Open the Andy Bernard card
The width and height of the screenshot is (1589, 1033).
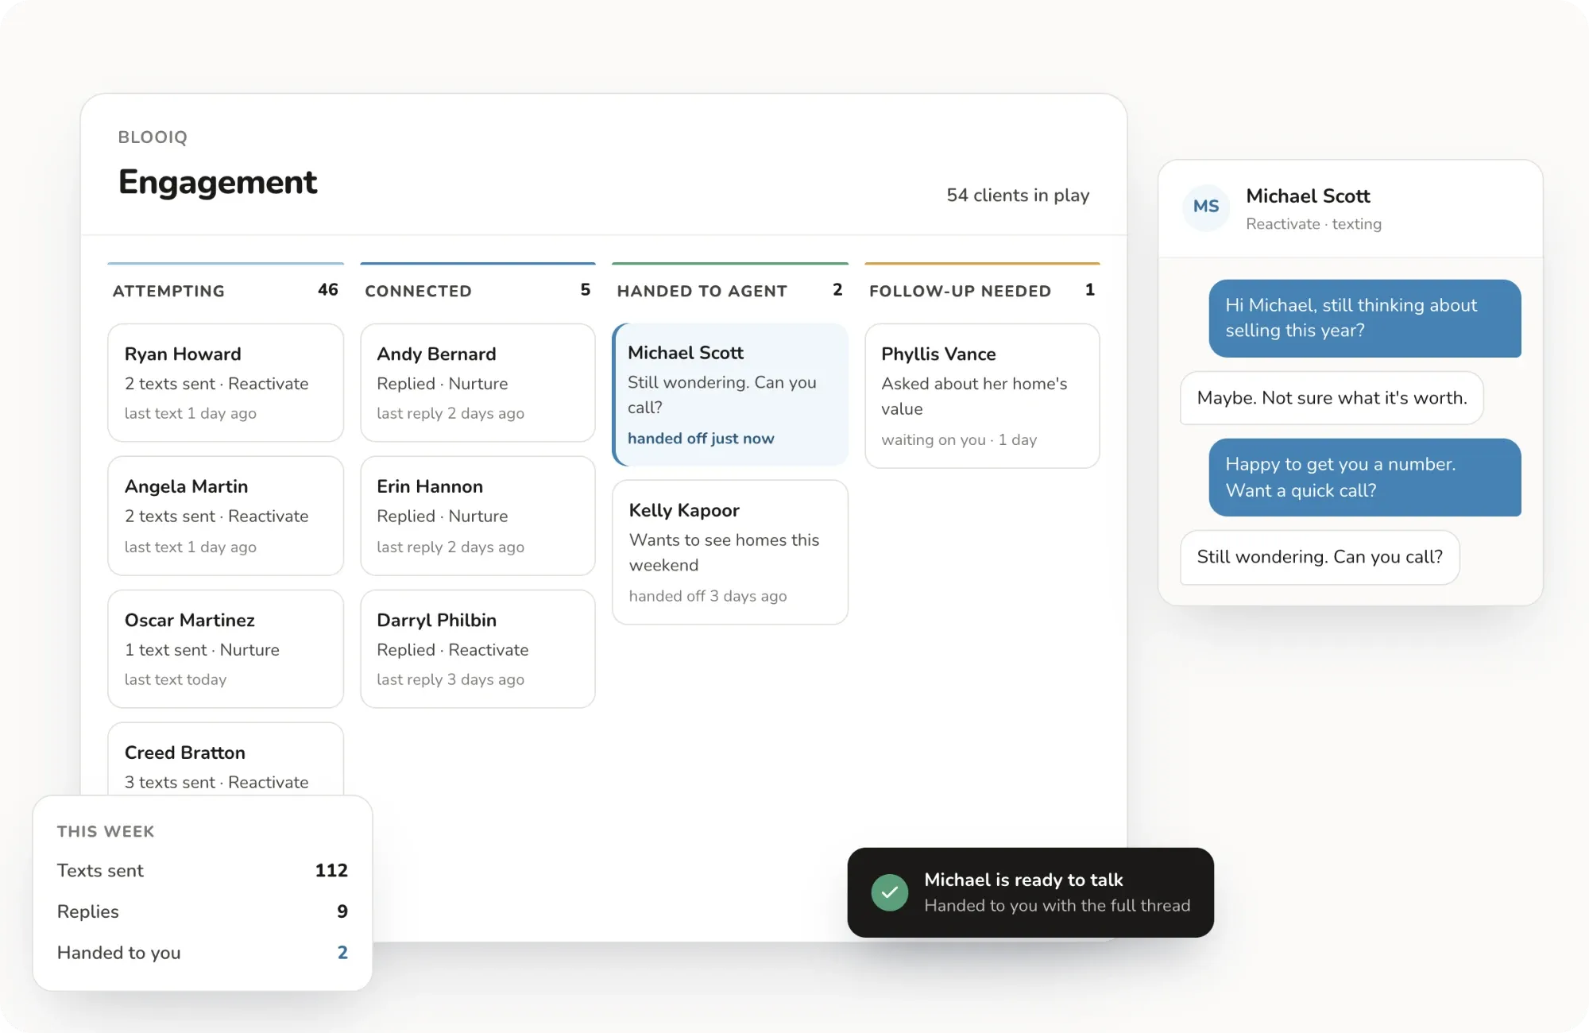click(477, 382)
